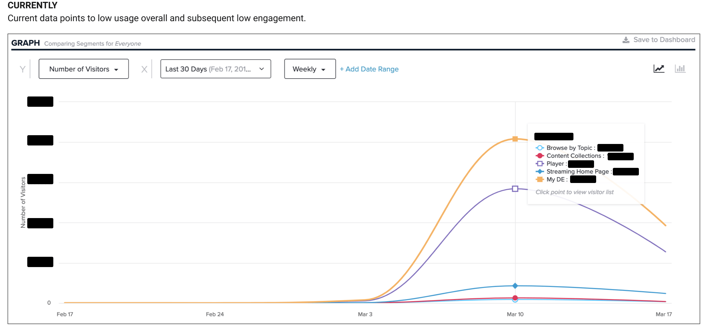Switch to the line chart view

(659, 69)
